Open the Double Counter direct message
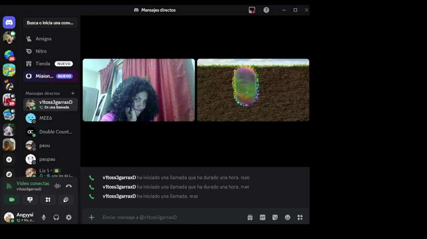 coord(51,132)
